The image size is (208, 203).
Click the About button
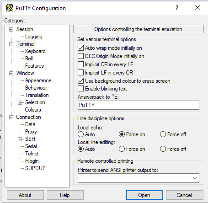(x=25, y=195)
